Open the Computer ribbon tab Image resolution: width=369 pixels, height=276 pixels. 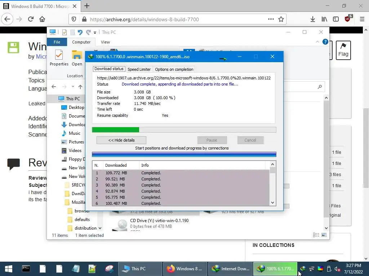point(81,42)
